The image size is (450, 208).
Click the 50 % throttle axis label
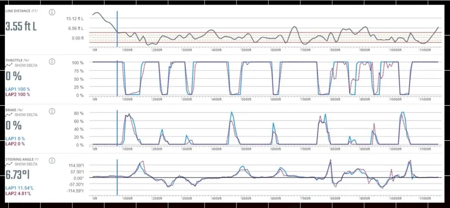pos(79,79)
